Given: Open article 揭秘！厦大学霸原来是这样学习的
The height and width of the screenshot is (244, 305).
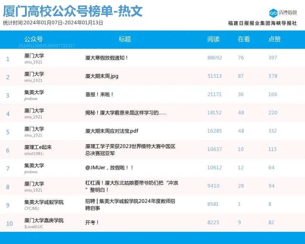Looking at the screenshot, I should [x=126, y=113].
